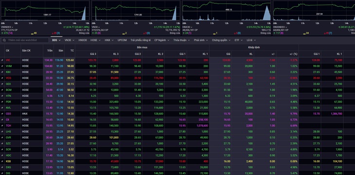Open the HOSE filter dropdown
Image resolution: width=355 pixels, height=175 pixels.
(95, 40)
